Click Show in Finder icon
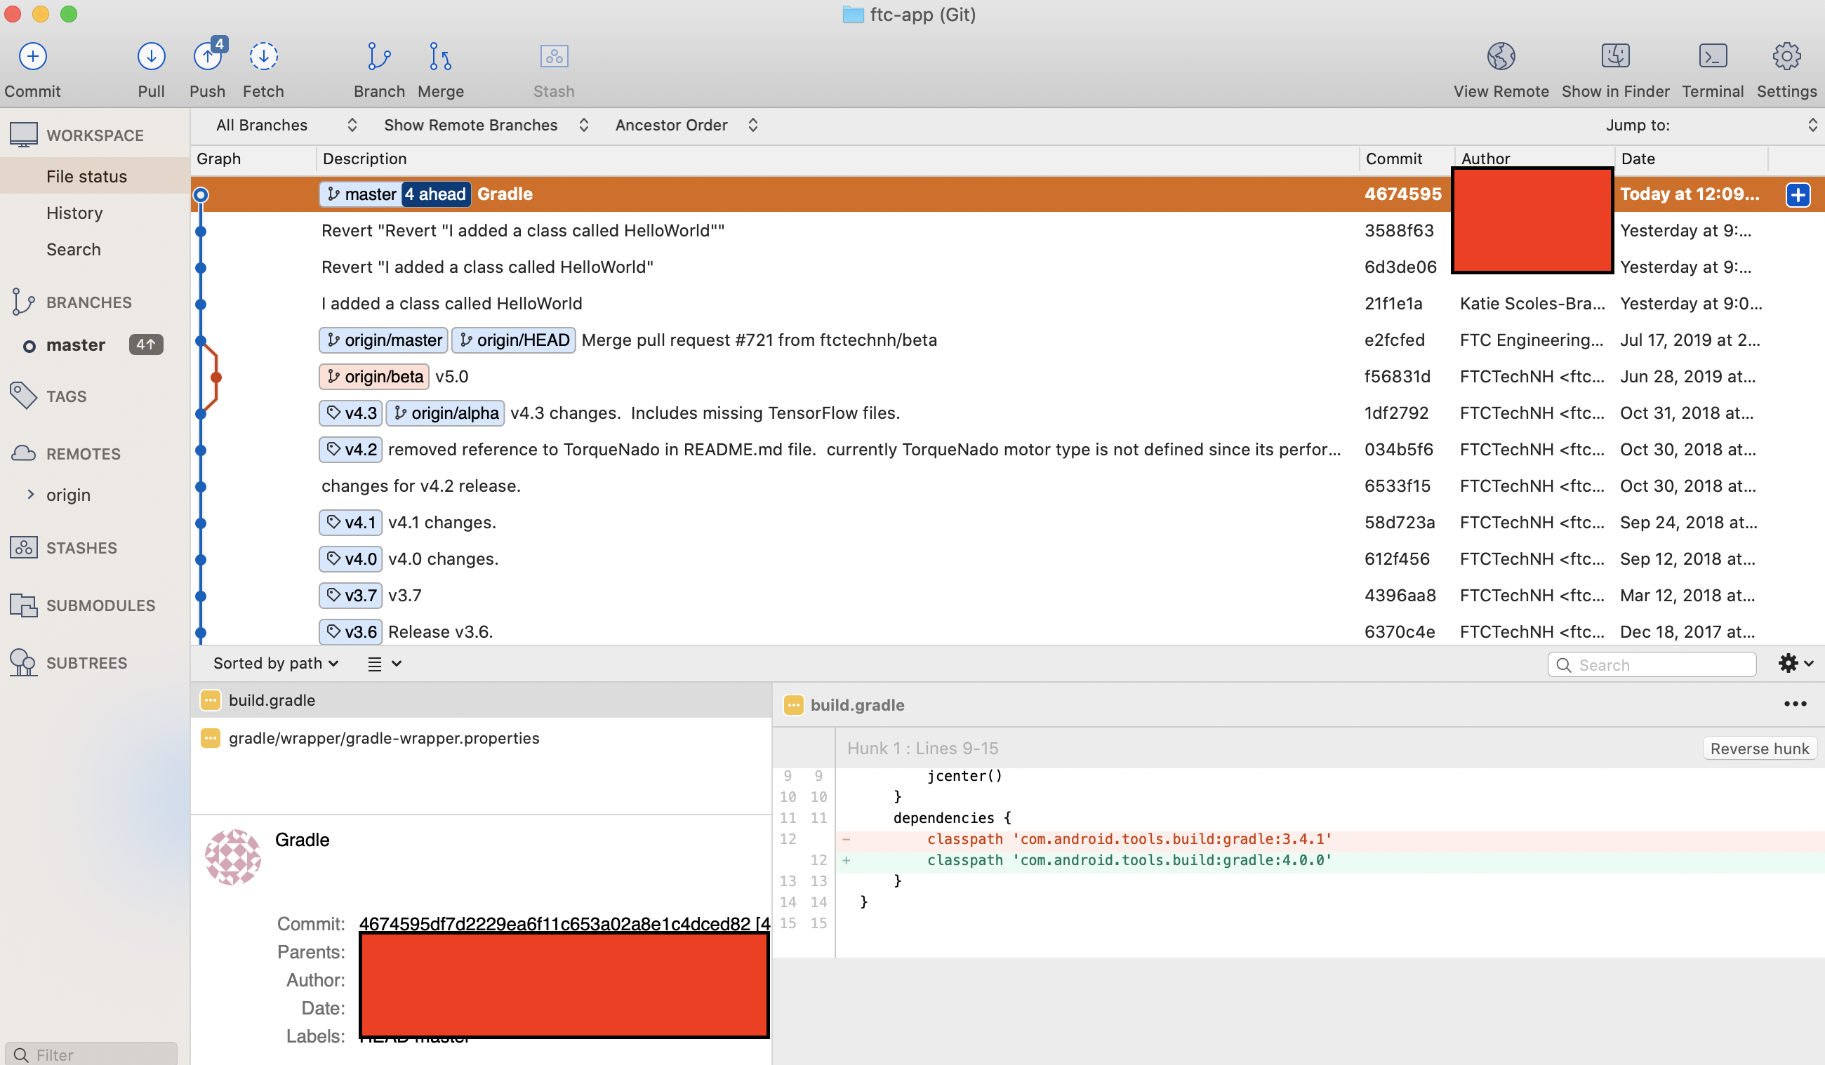 pyautogui.click(x=1616, y=56)
